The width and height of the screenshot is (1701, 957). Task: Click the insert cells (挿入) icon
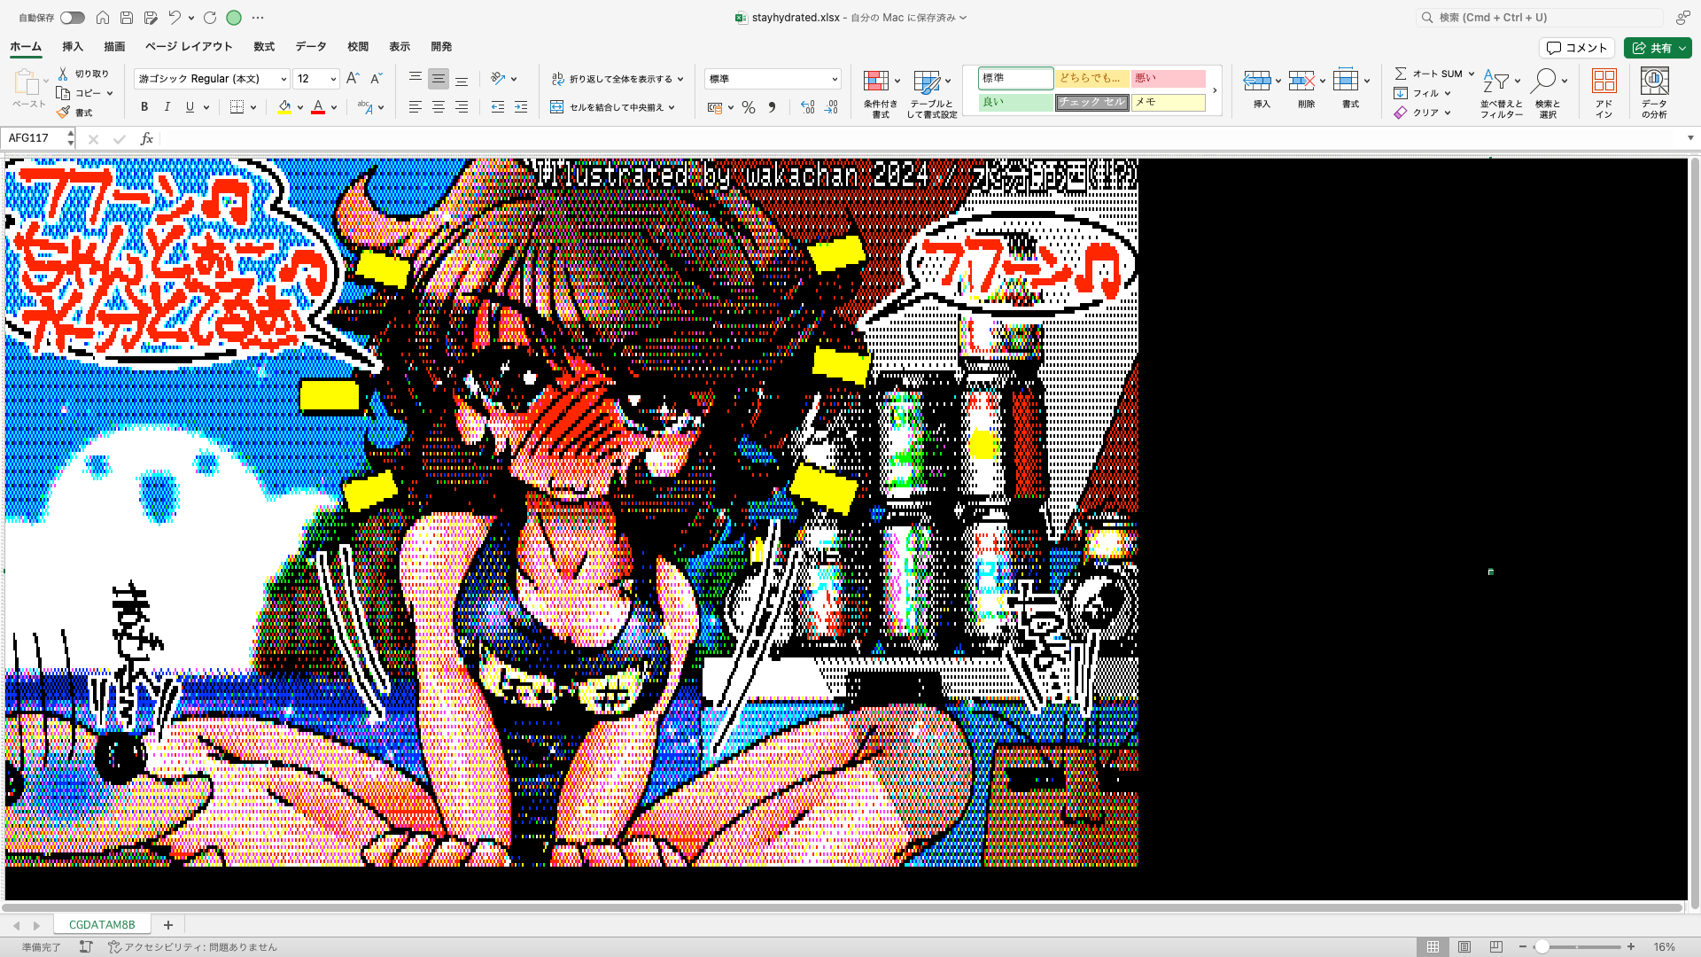point(1257,81)
